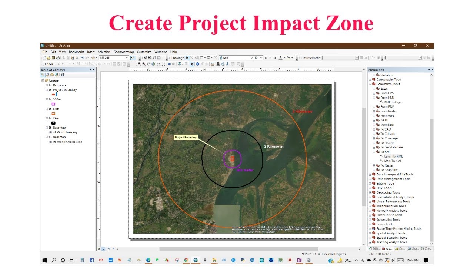The image size is (474, 267).
Task: Open the font size dropdown showing 10
Action: pyautogui.click(x=261, y=58)
